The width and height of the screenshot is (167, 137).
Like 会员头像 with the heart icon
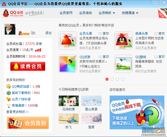click(100, 34)
